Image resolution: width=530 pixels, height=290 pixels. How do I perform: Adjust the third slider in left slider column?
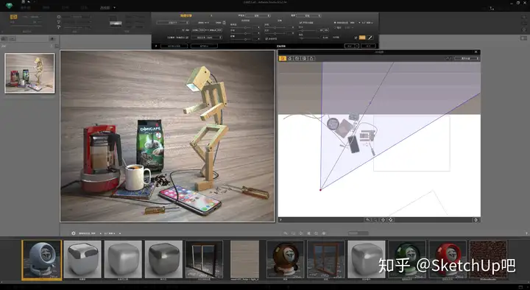(245, 39)
